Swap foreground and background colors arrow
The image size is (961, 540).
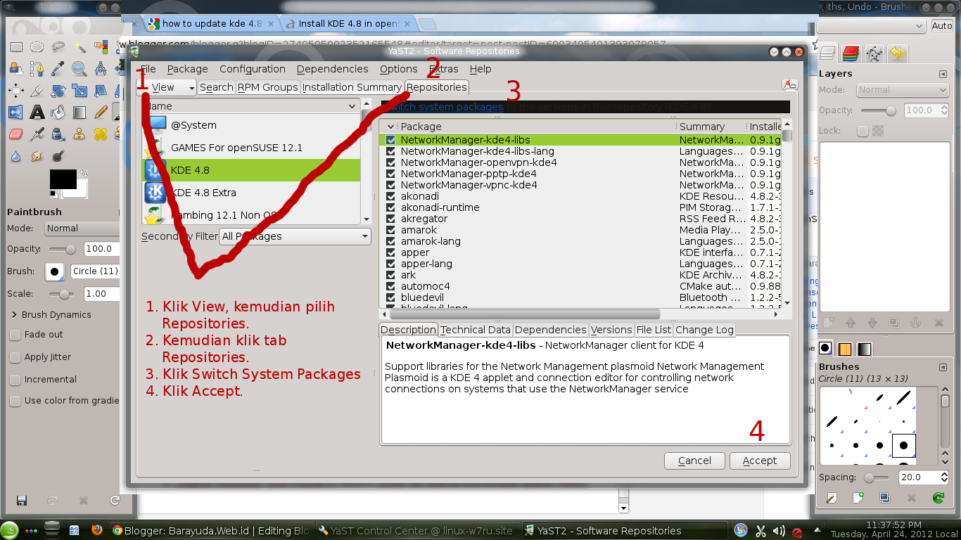[x=84, y=173]
